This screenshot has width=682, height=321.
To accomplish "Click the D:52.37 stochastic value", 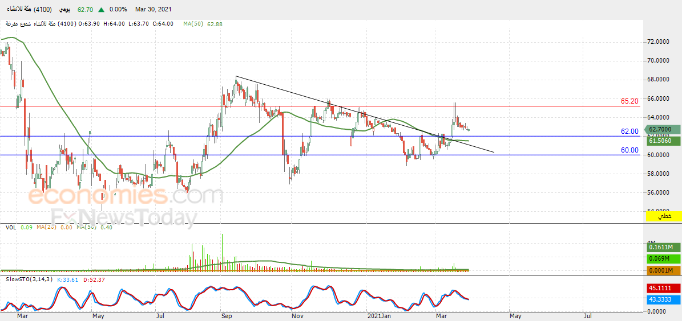I will tap(94, 280).
